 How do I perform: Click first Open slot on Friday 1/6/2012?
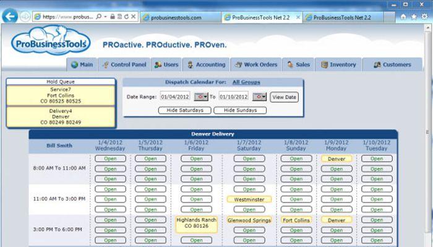[x=196, y=159]
